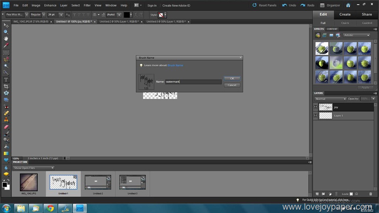This screenshot has height=213, width=379.
Task: Click the foreground color swatch
Action: point(4,185)
